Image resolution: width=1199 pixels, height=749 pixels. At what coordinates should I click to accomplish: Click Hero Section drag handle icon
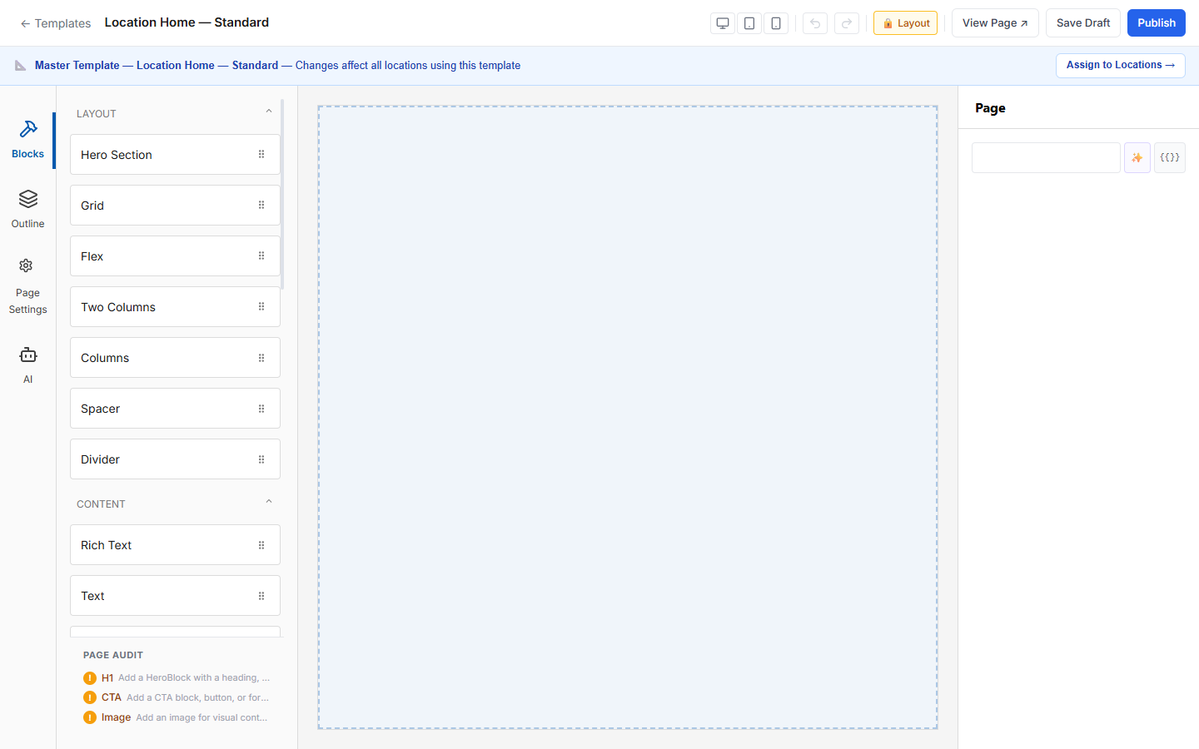261,155
